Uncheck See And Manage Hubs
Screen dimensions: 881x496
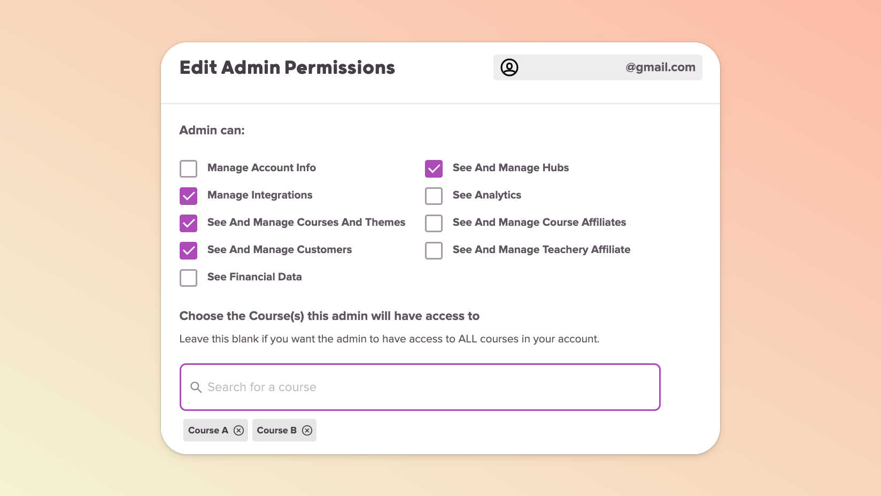pos(434,169)
